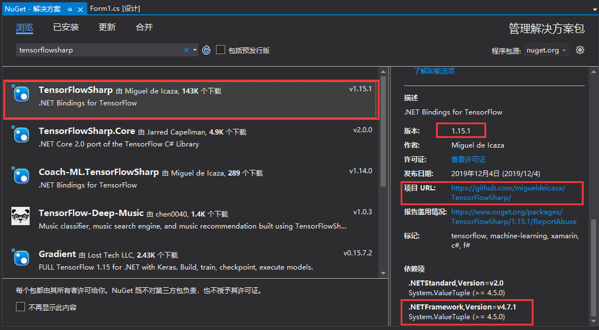Clear the tensorflowsharp search text
Image resolution: width=599 pixels, height=330 pixels.
point(186,50)
